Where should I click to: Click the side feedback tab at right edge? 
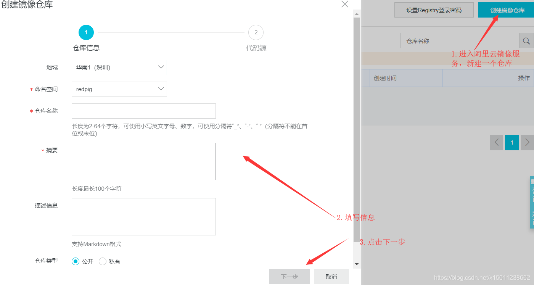click(532, 202)
